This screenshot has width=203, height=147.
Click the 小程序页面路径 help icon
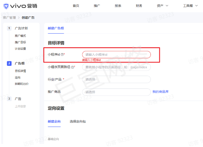(x=73, y=67)
